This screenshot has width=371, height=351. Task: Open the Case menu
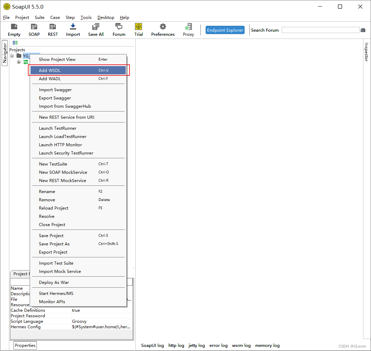(x=55, y=18)
